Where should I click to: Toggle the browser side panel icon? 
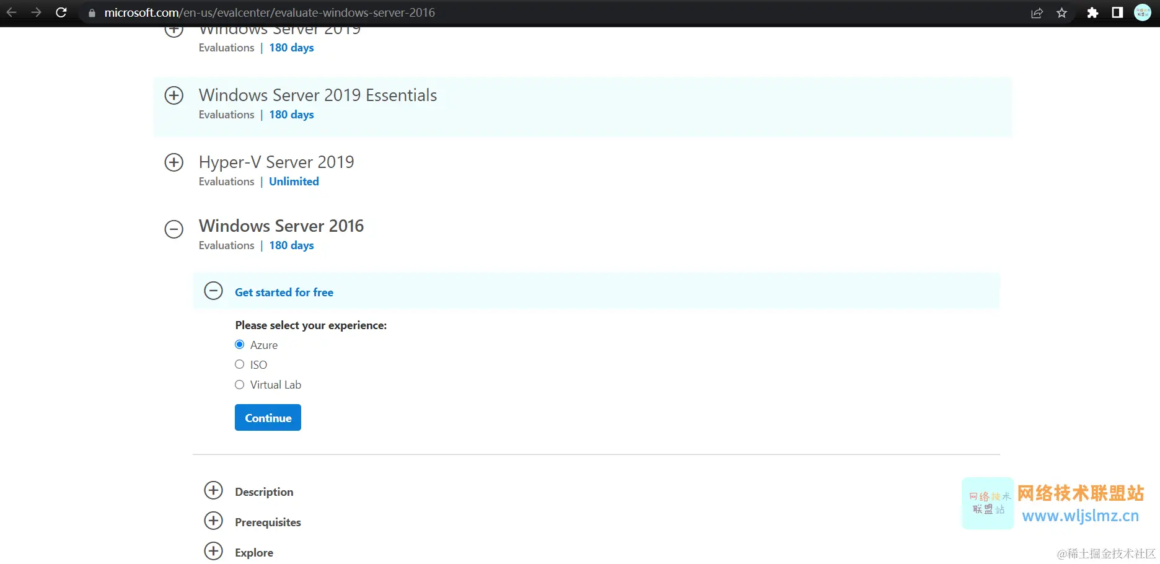coord(1117,12)
